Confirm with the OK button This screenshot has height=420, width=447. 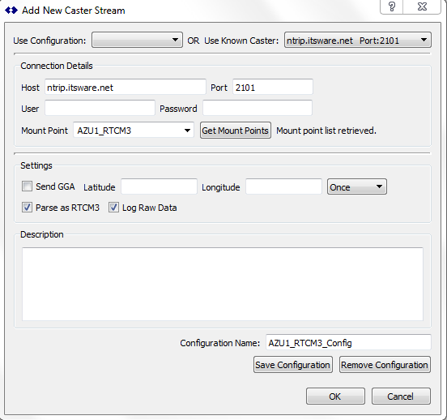[x=335, y=396]
